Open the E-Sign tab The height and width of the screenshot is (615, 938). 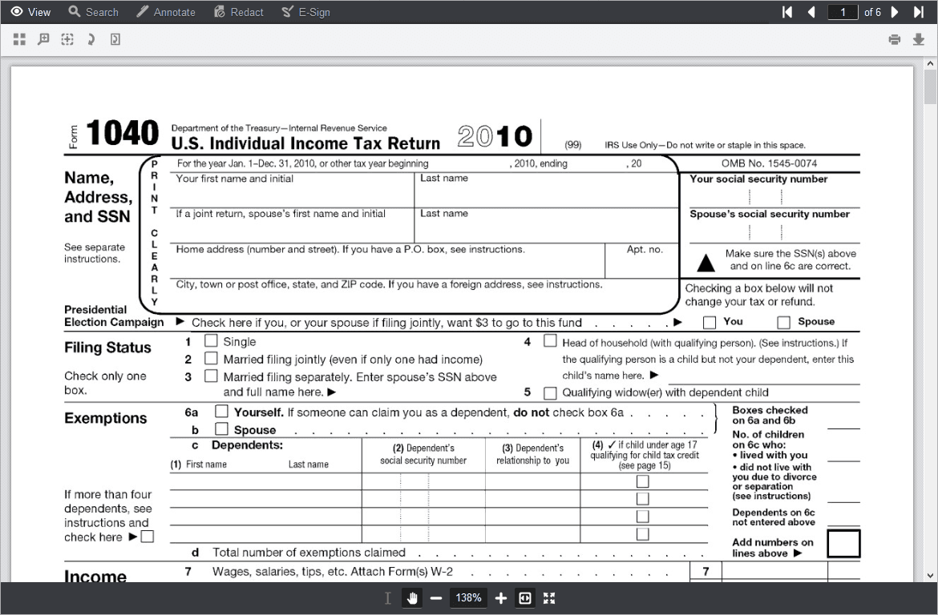(305, 12)
